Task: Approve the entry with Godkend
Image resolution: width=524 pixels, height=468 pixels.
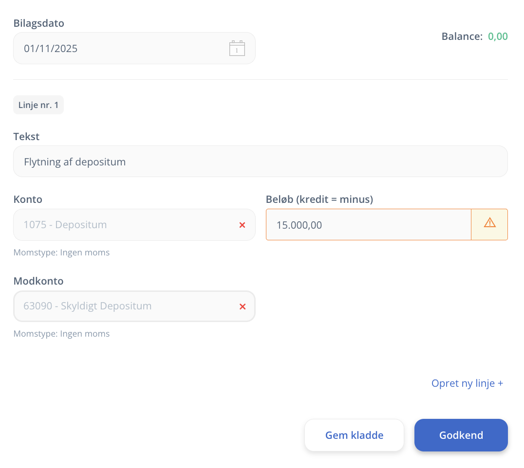Action: coord(461,435)
